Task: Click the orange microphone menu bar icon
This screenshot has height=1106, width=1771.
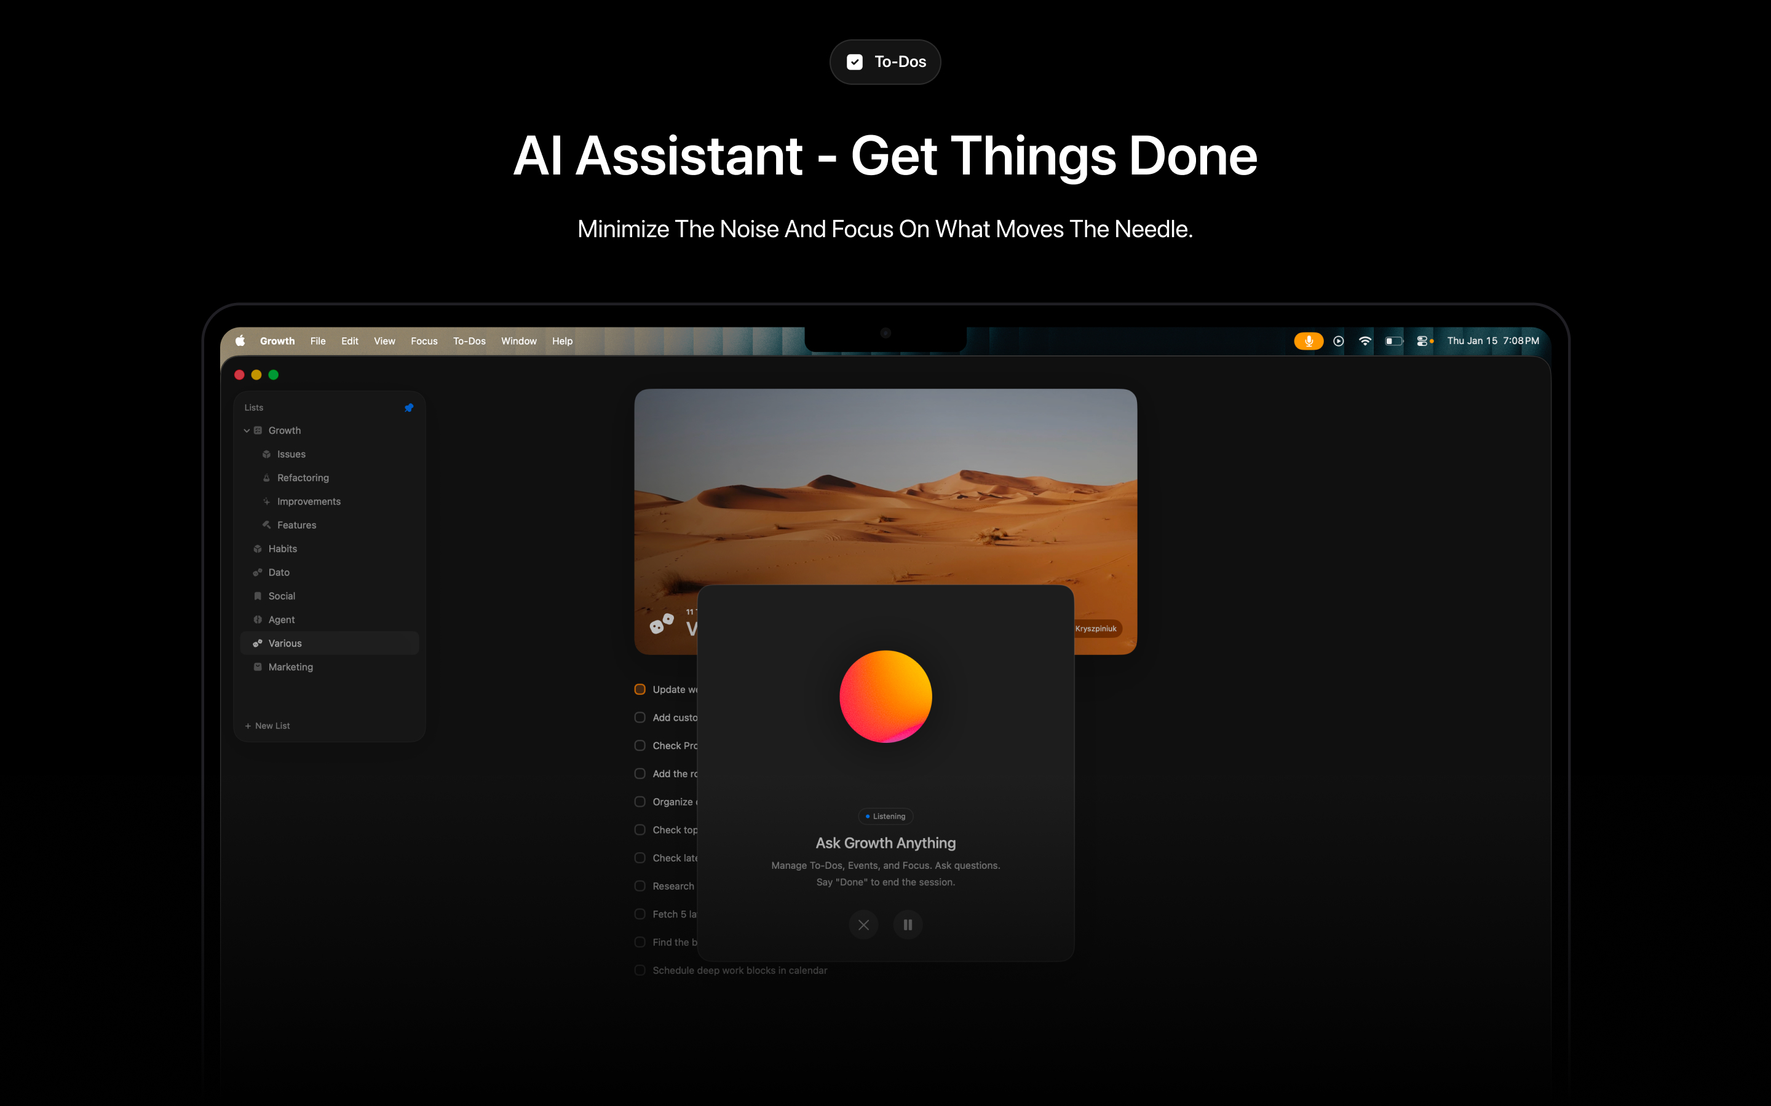Action: click(1309, 341)
